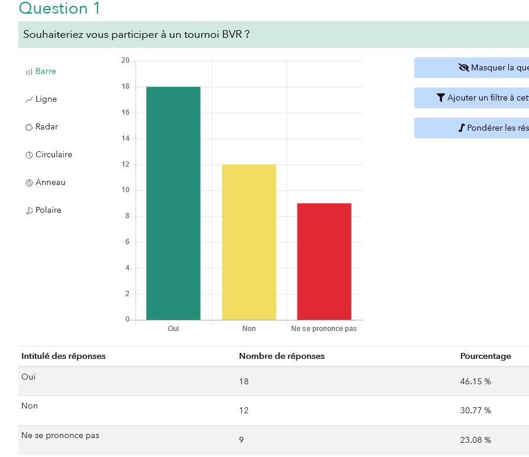
Task: Click the line chart icon beside Ligne
Action: 29,99
